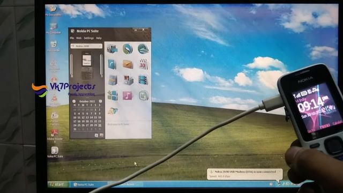The width and height of the screenshot is (343, 193).
Task: Open the Store images icon
Action: 128,80
